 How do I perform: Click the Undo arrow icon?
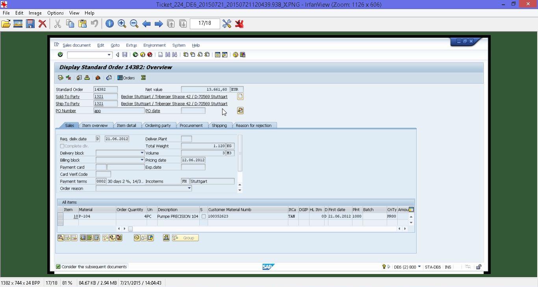[x=95, y=24]
